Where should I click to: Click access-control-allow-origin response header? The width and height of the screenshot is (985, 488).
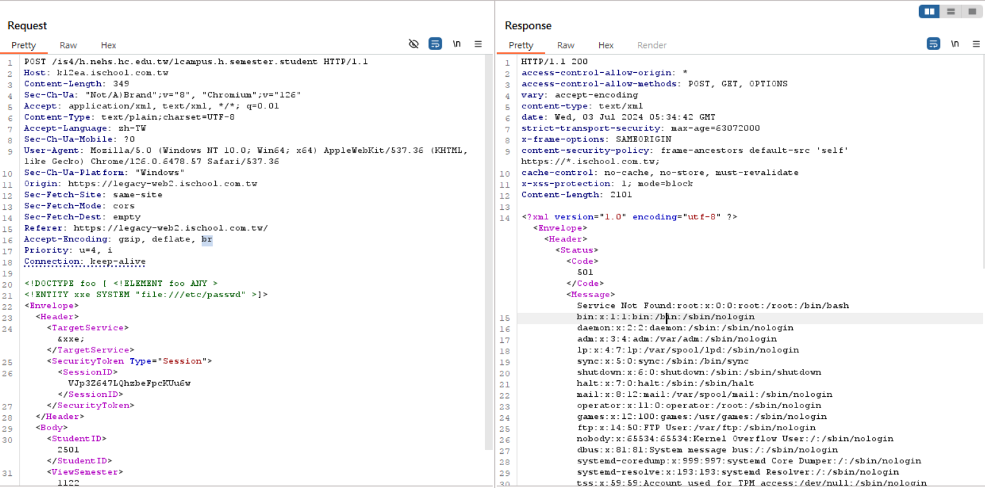pos(604,73)
